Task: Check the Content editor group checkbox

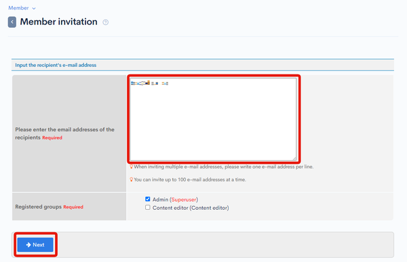Action: tap(148, 207)
